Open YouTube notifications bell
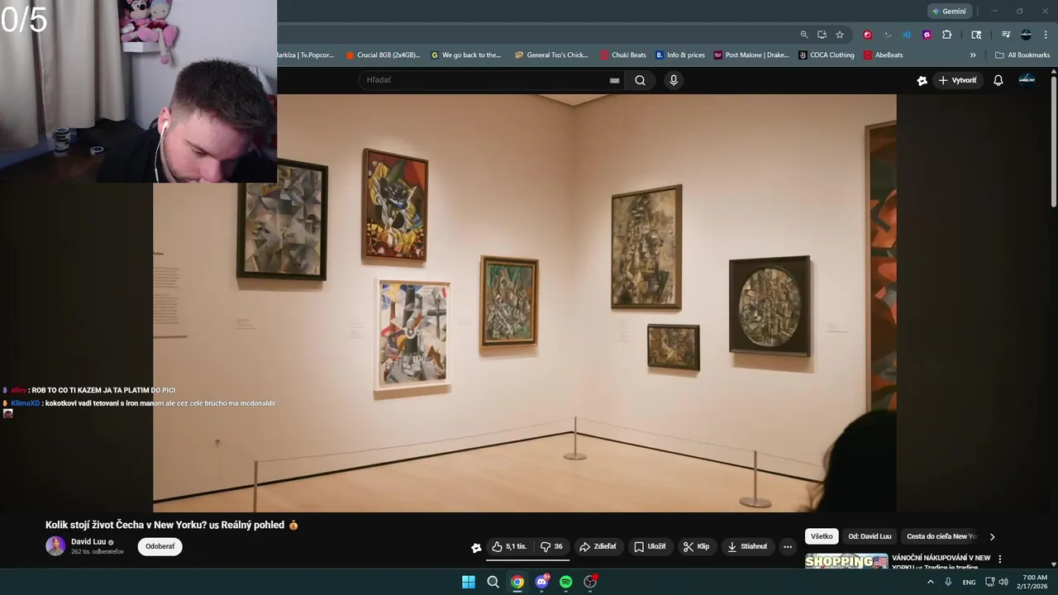Viewport: 1058px width, 595px height. (998, 80)
